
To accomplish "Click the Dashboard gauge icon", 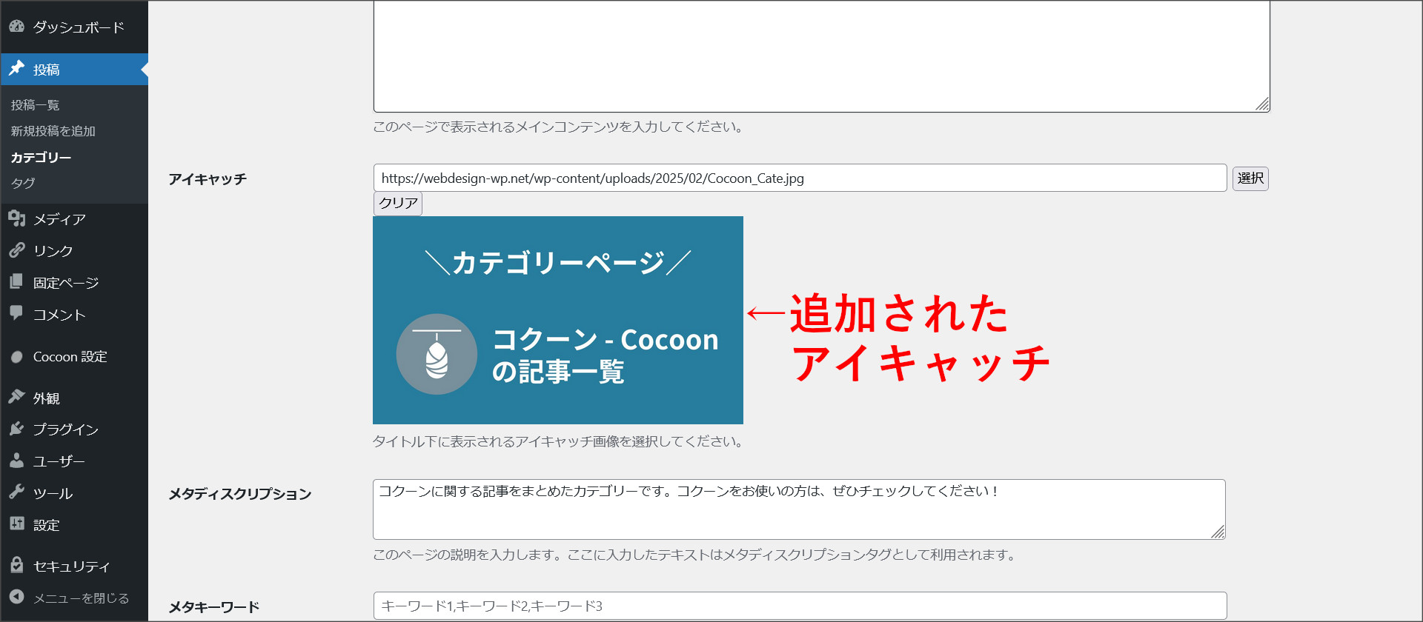I will 17,27.
